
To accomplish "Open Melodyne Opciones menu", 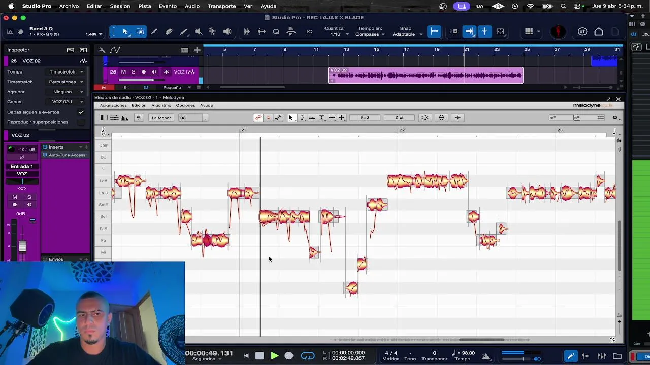I will (x=185, y=105).
